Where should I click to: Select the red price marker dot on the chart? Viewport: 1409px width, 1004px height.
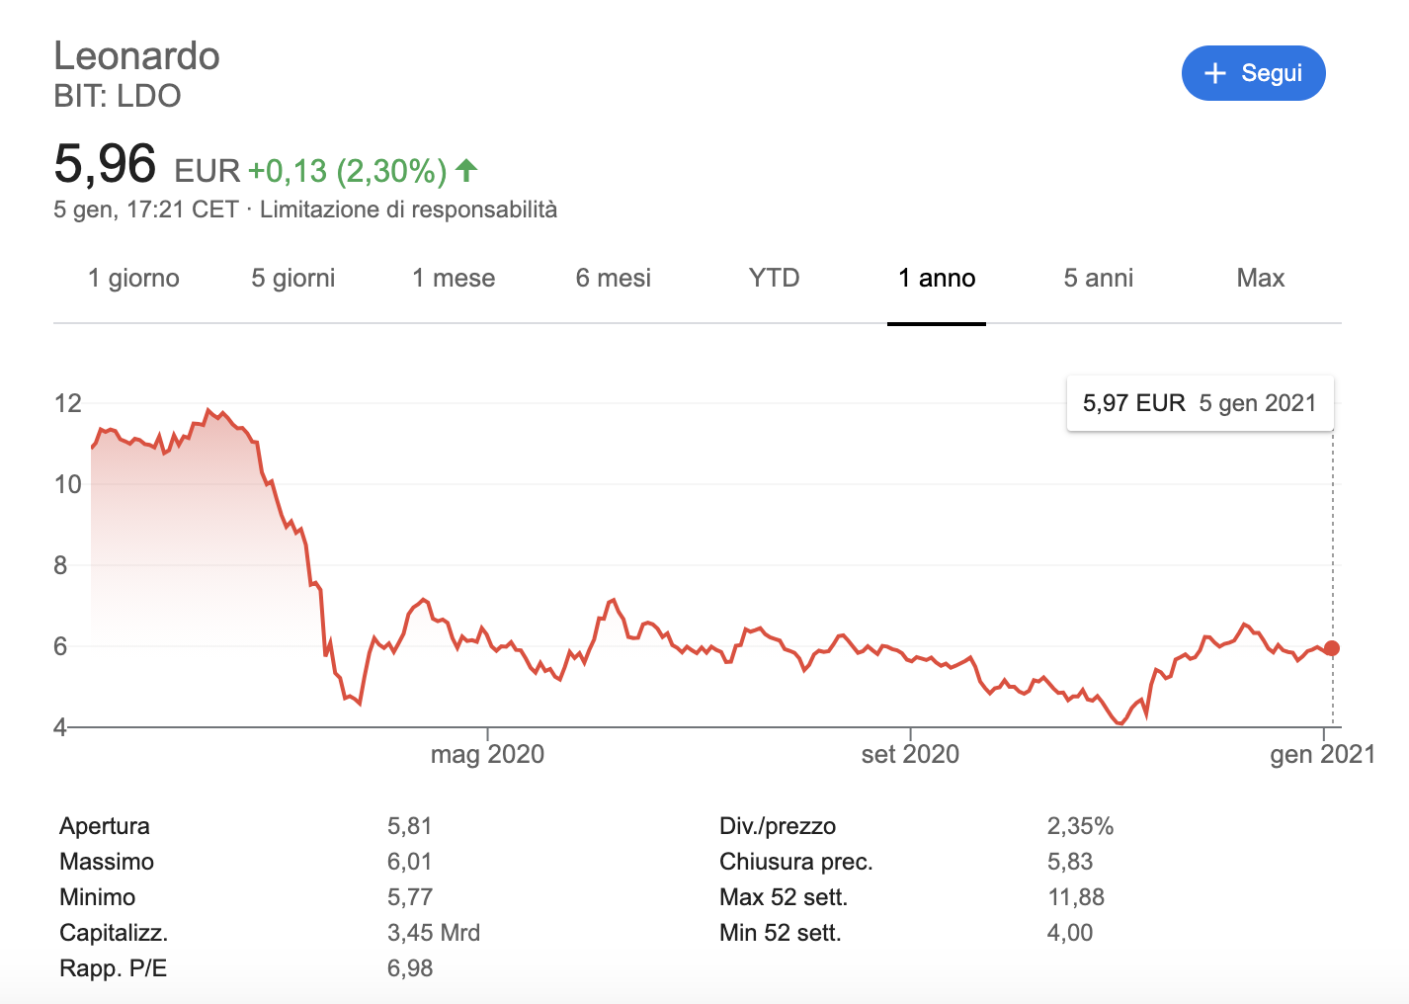pos(1332,647)
